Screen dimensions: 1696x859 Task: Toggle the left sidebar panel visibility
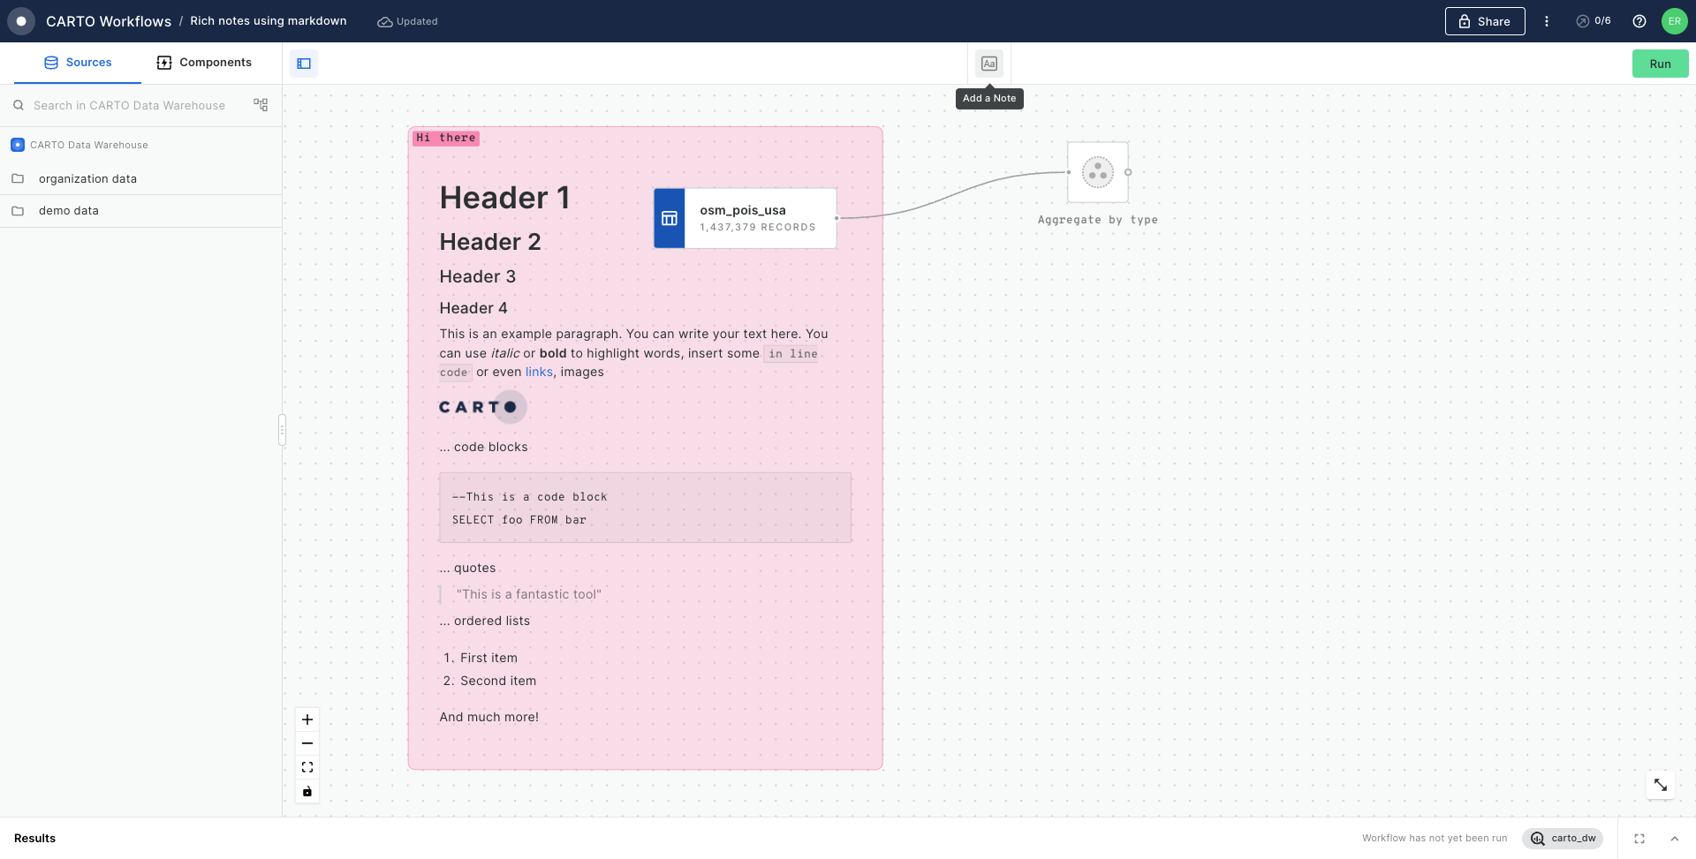click(x=304, y=64)
